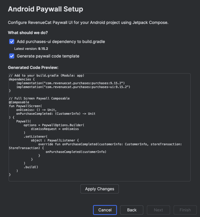200x217 pixels.
Task: Toggle the Generate paywall code template checkbox
Action: point(12,56)
